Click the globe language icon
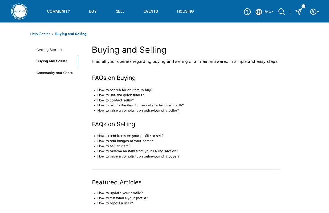 click(x=259, y=12)
